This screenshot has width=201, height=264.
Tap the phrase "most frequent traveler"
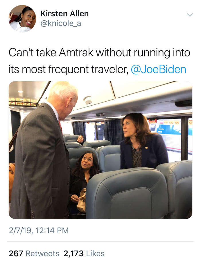tap(75, 69)
